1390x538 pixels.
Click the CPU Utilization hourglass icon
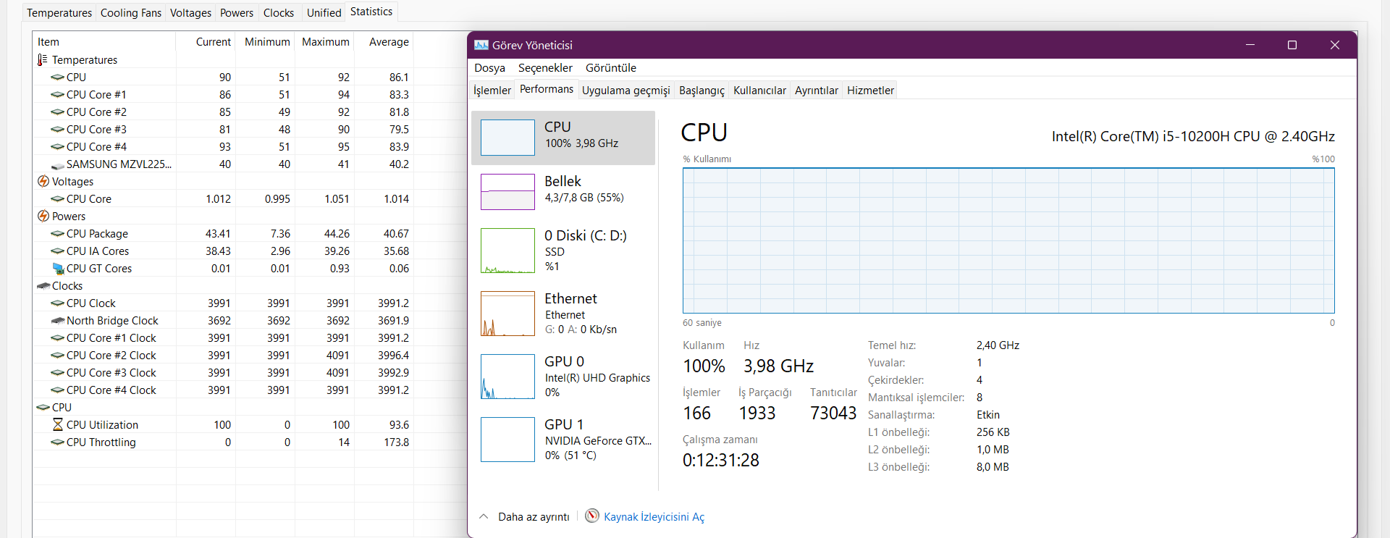[x=58, y=424]
